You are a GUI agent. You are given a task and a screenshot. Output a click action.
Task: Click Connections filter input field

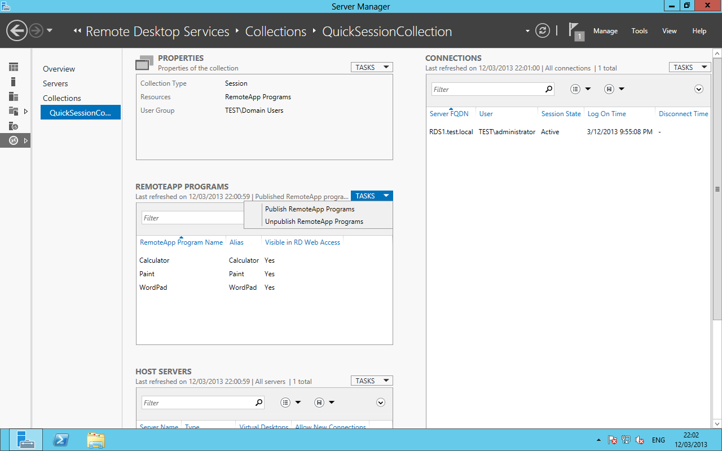pyautogui.click(x=488, y=89)
